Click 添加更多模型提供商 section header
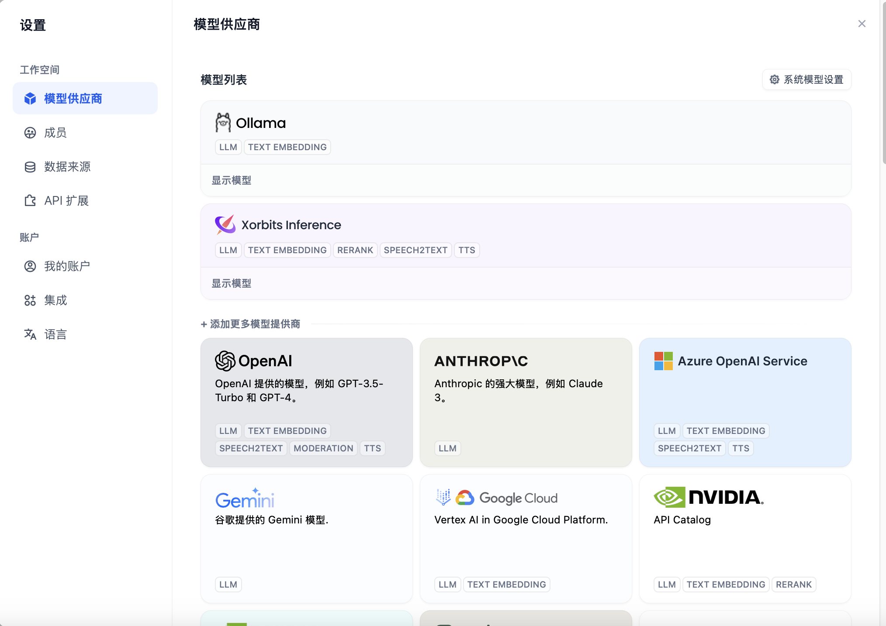 pos(251,324)
